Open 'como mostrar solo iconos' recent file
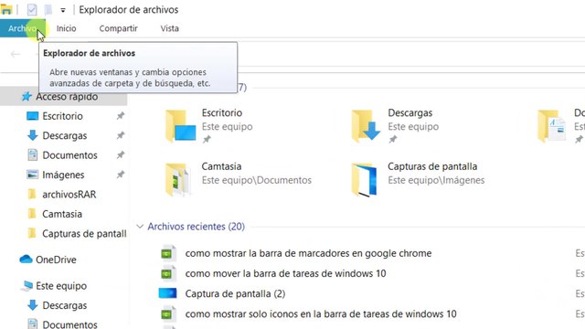Viewport: 585px width, 329px height. (x=321, y=313)
